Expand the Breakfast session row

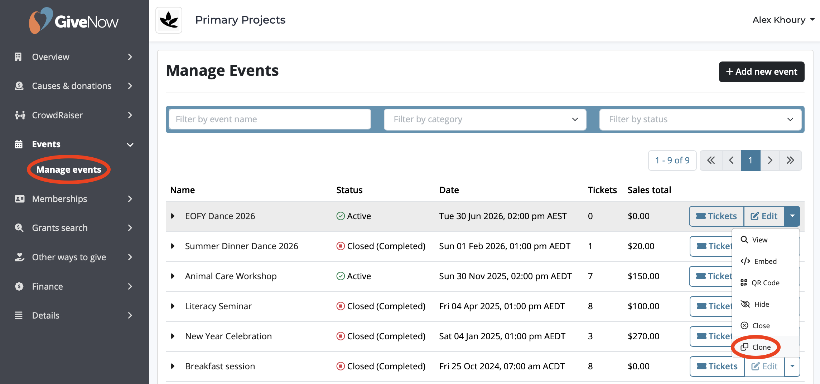coord(173,366)
